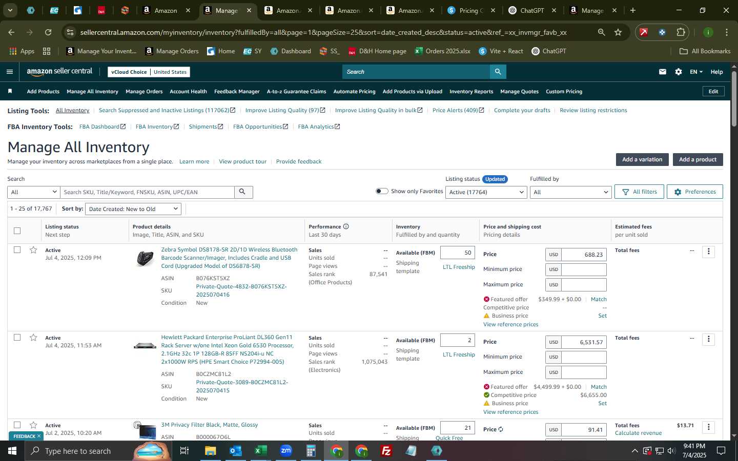Click the Zebra scanner product thumbnail
The width and height of the screenshot is (738, 461).
click(145, 258)
